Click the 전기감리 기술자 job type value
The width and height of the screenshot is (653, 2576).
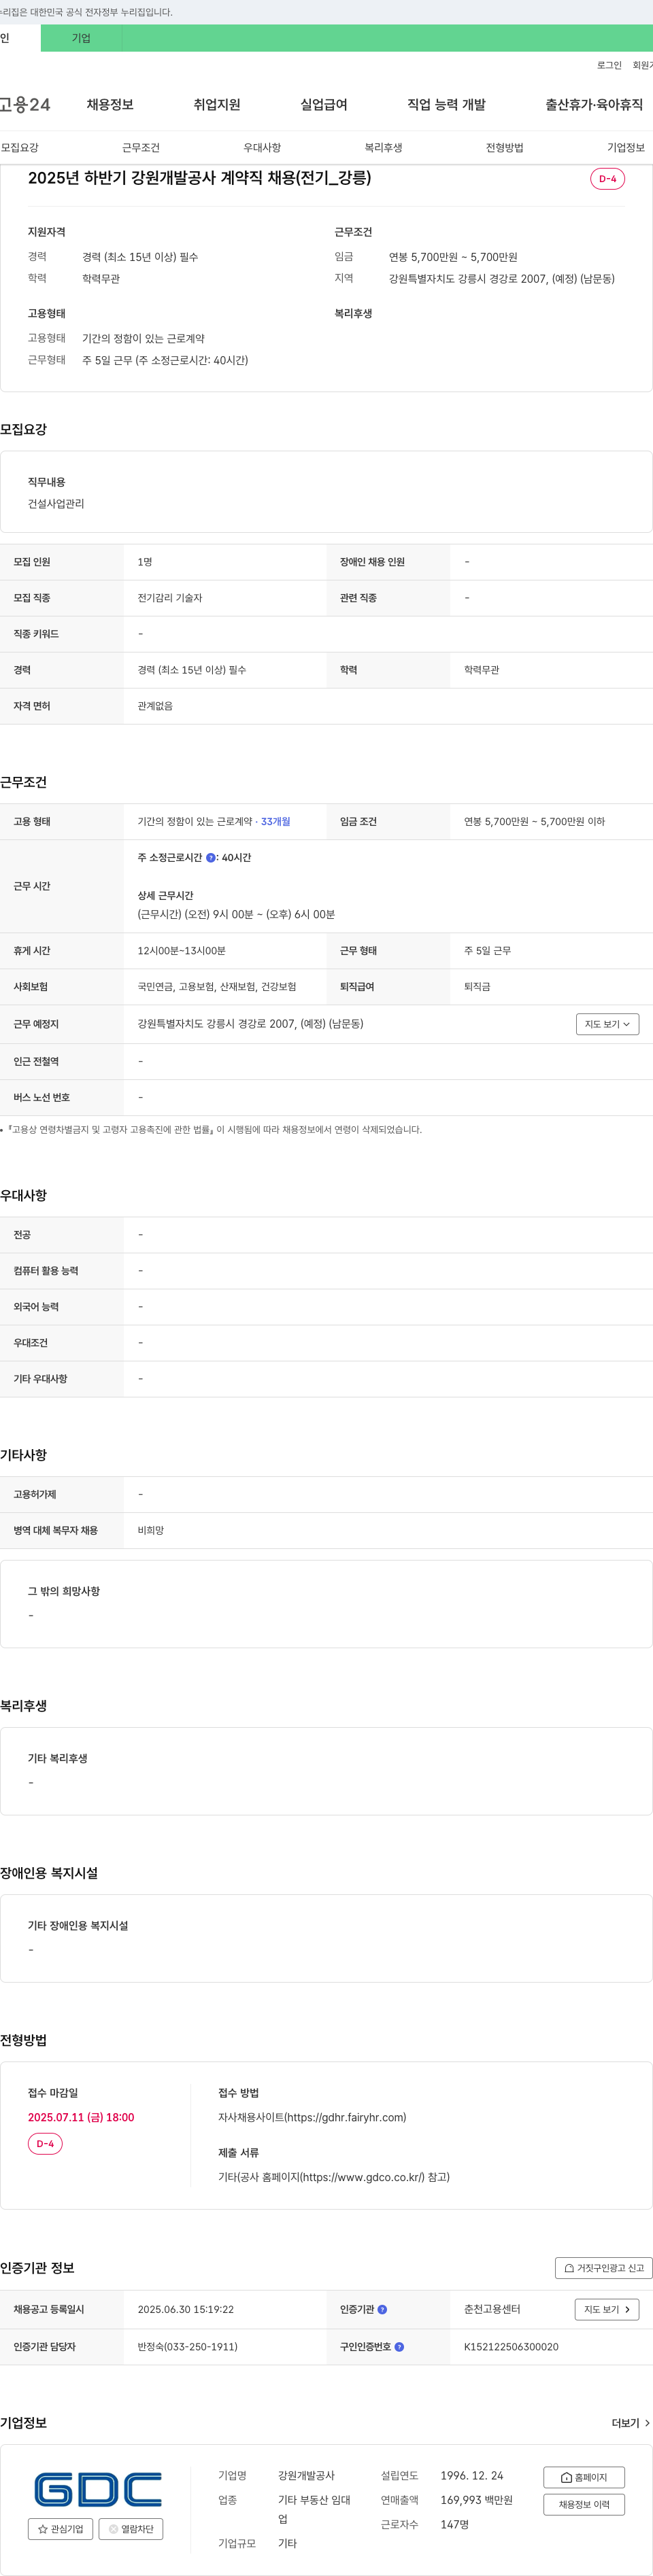[x=170, y=598]
